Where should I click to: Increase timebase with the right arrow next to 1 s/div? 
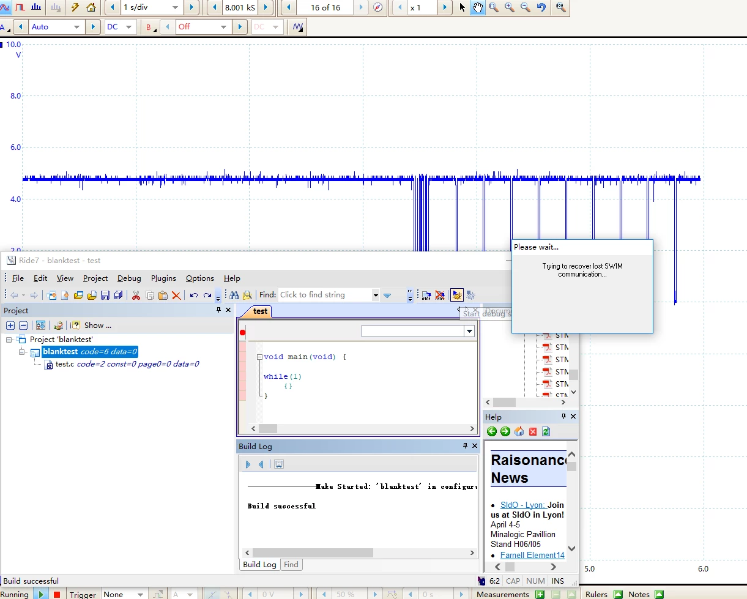click(191, 7)
